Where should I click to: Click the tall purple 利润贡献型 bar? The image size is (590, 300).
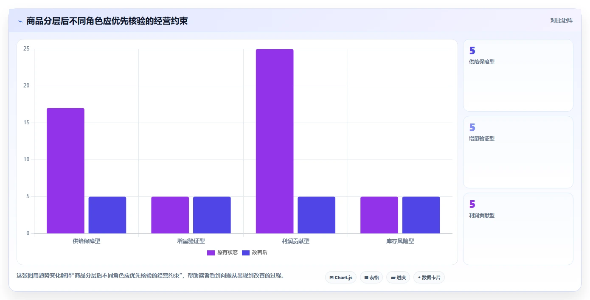275,141
